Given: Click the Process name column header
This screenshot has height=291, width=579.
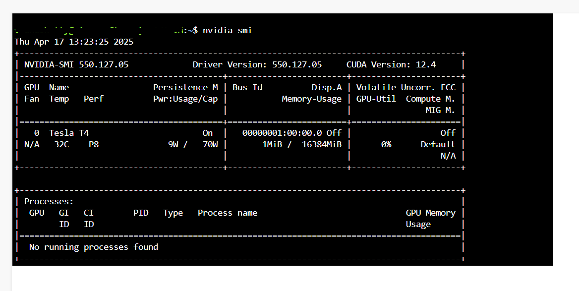Looking at the screenshot, I should [x=228, y=213].
